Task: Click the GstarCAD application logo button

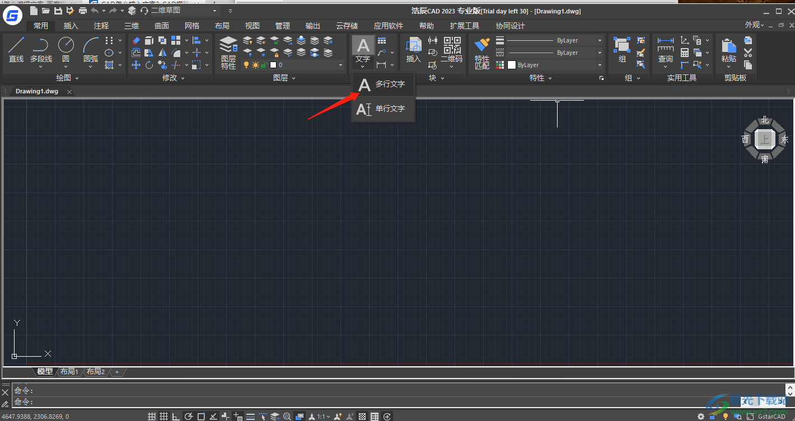Action: click(x=13, y=16)
